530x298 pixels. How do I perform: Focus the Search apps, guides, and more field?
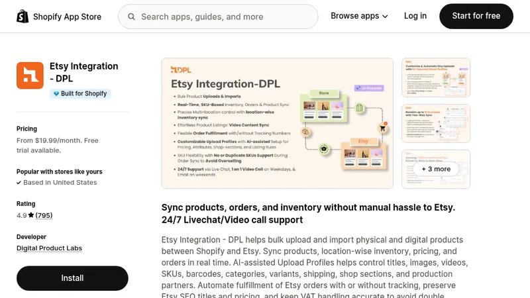tap(218, 17)
